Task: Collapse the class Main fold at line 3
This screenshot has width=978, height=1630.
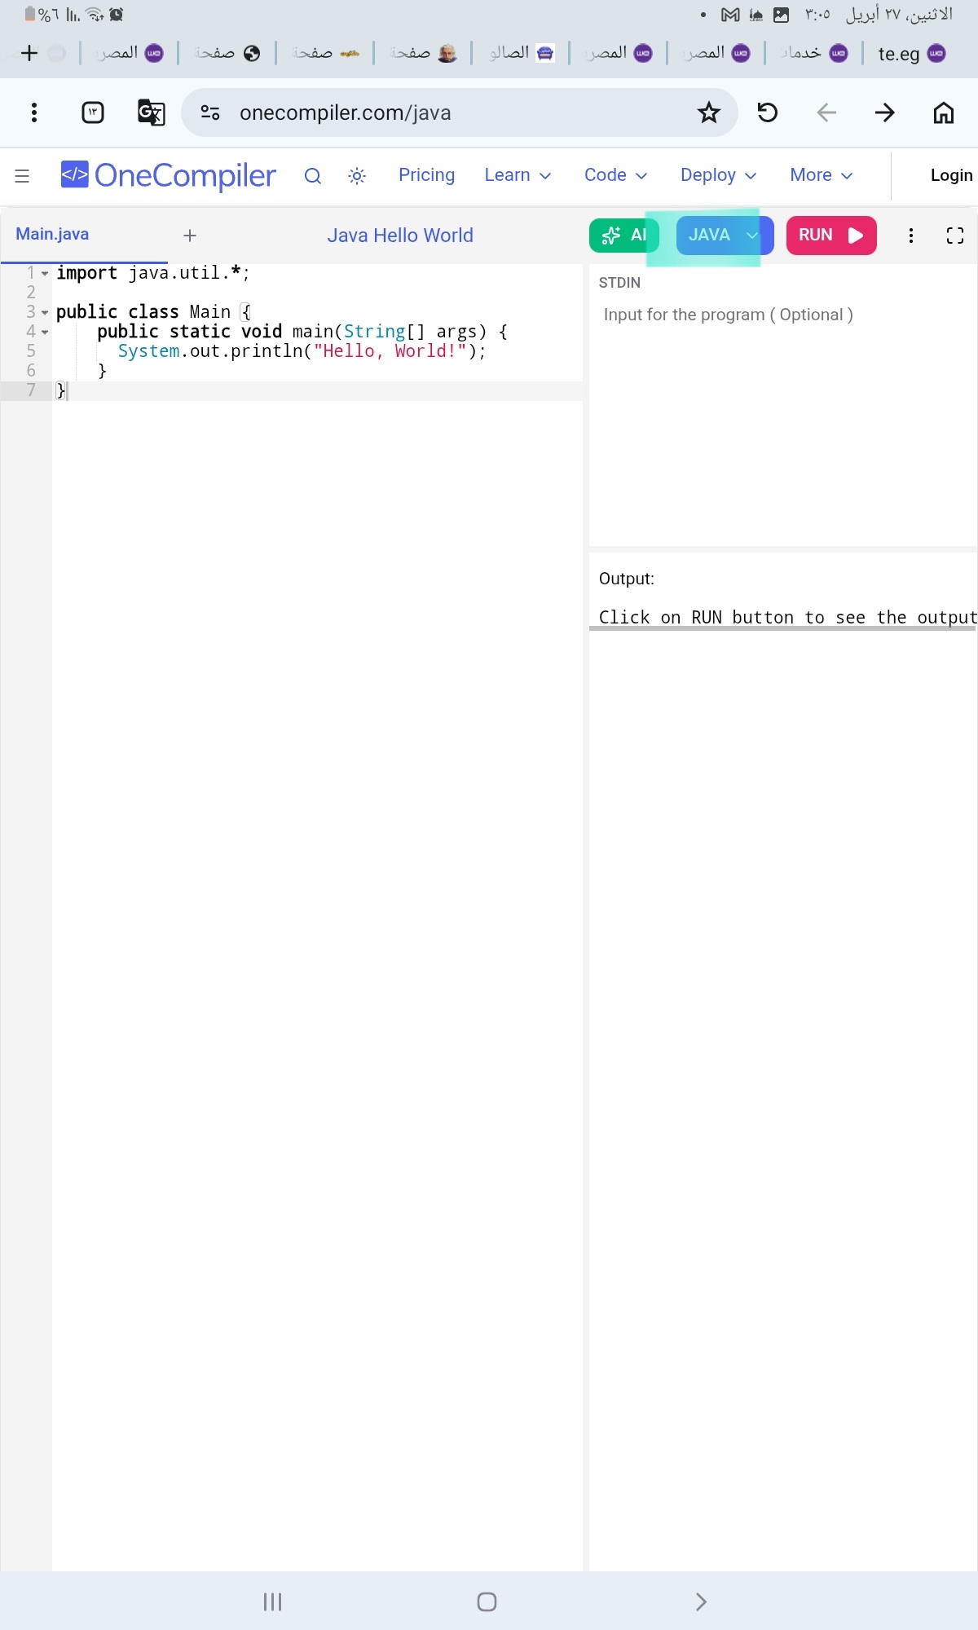Action: point(45,313)
